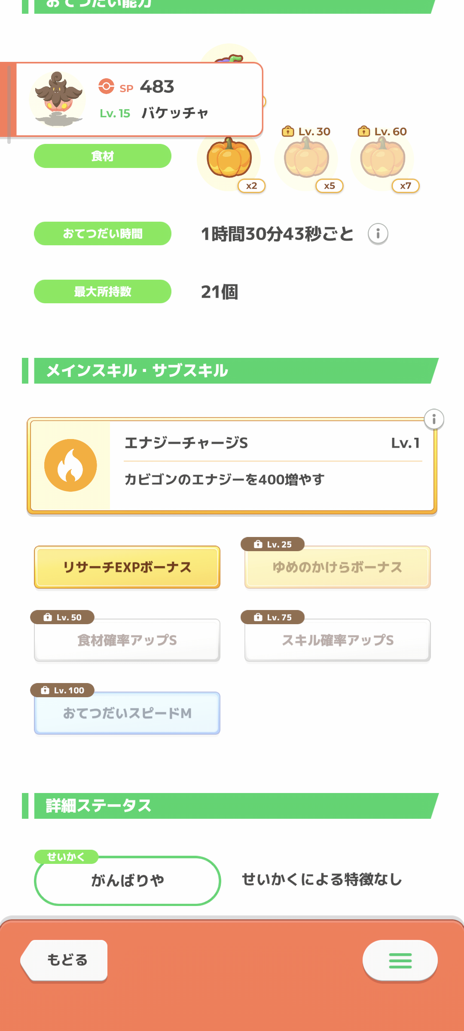This screenshot has width=464, height=1031.
Task: Tap the flame main skill icon
Action: [70, 465]
